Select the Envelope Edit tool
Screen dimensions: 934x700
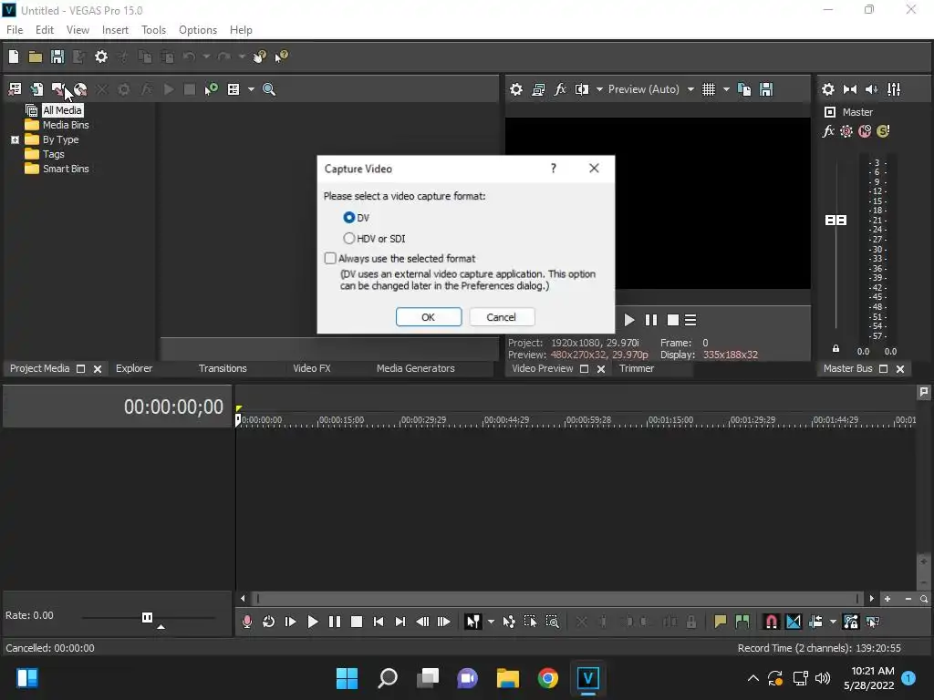[509, 622]
